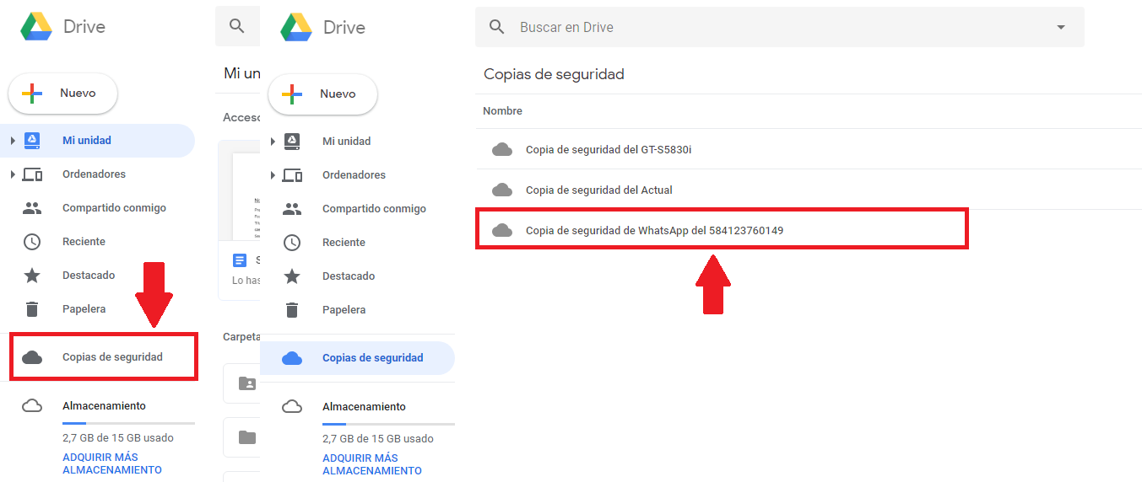Click cloud icon beside 'del Actual' backup
The height and width of the screenshot is (482, 1142).
pos(502,190)
